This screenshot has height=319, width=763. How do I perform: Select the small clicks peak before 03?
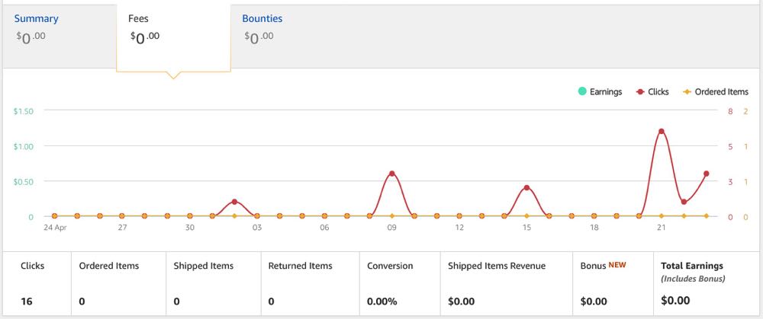(x=234, y=202)
